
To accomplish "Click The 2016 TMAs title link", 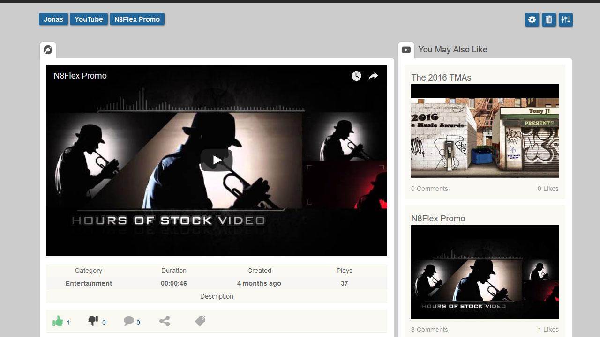I will click(441, 78).
